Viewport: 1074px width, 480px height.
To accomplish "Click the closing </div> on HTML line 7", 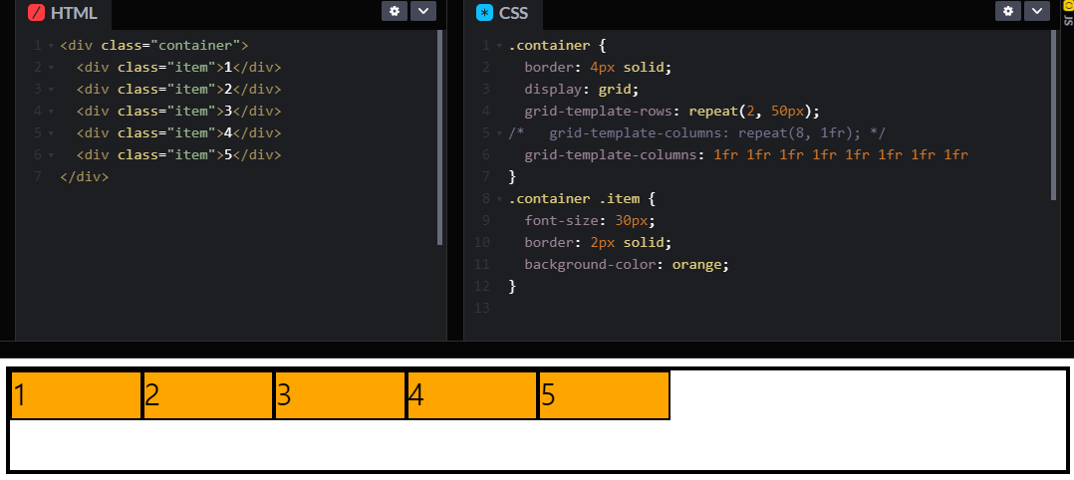I will point(85,176).
